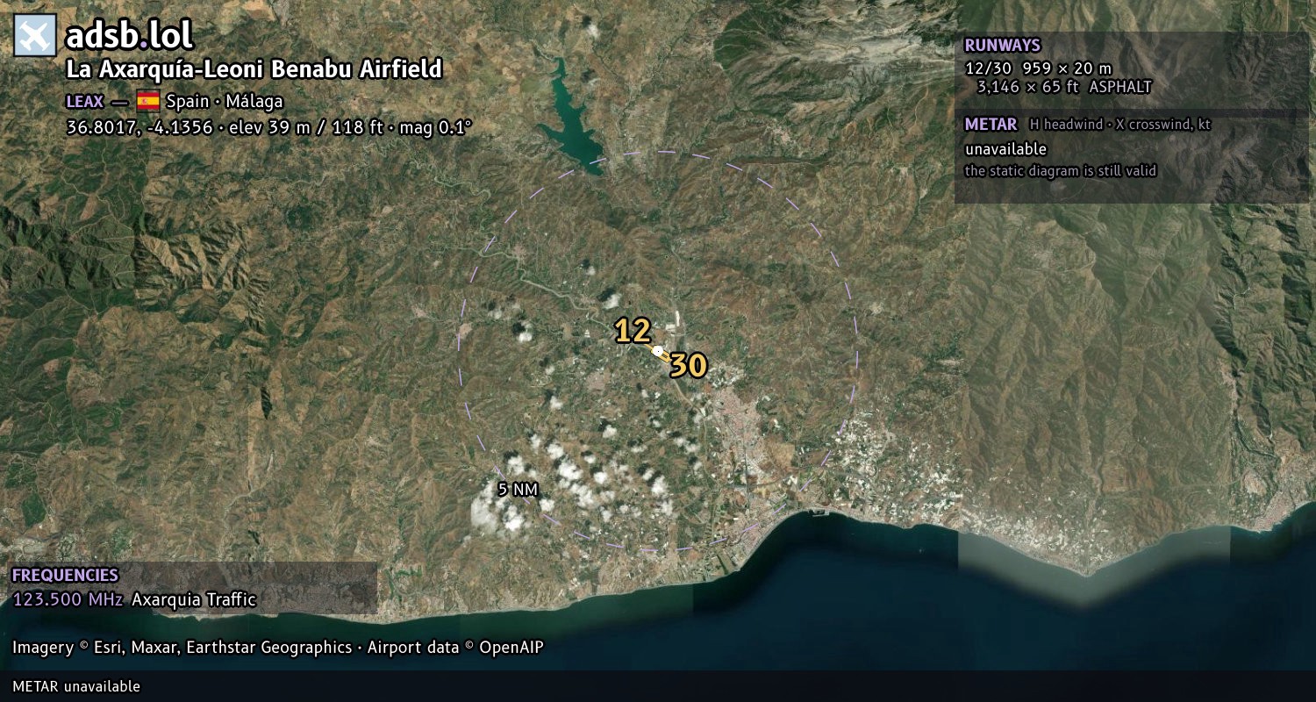Click the 5 NM range ring label
Screen dimensions: 1316x702
pos(518,490)
